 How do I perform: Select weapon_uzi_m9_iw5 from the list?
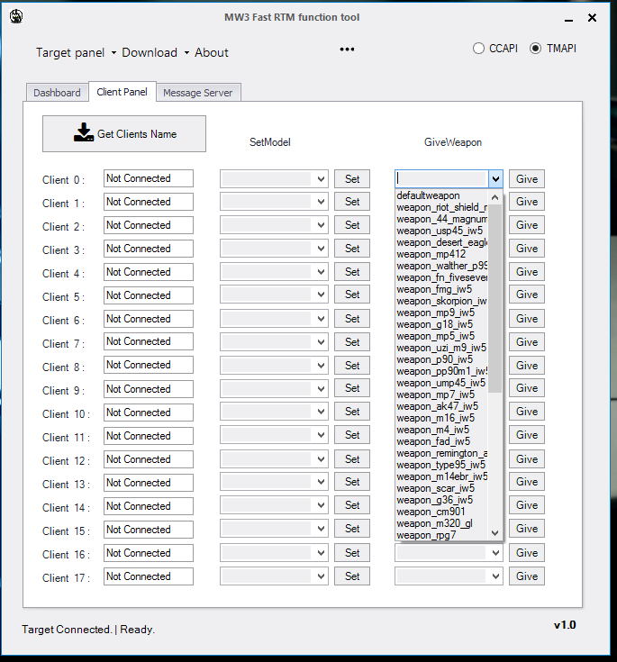[441, 348]
